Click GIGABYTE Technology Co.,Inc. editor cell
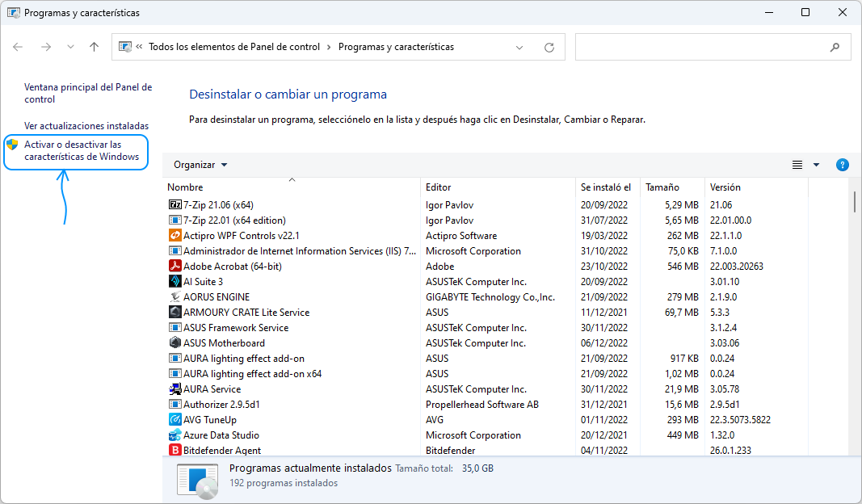 [490, 297]
